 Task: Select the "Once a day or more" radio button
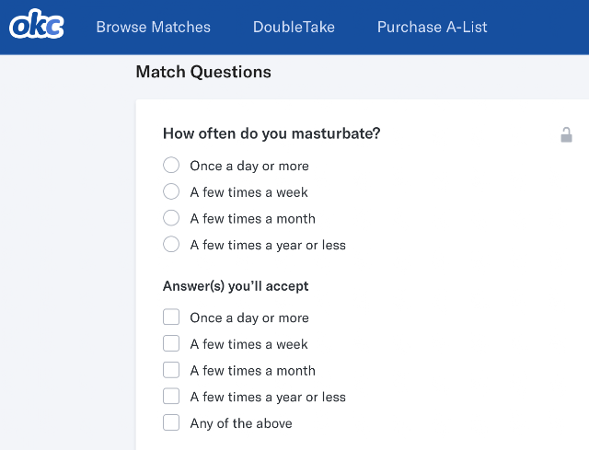[x=171, y=165]
